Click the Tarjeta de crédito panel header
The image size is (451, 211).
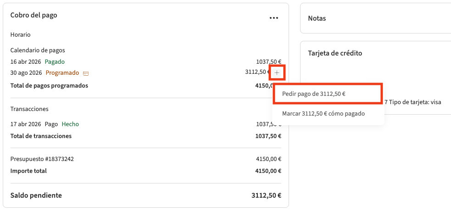[x=335, y=53]
